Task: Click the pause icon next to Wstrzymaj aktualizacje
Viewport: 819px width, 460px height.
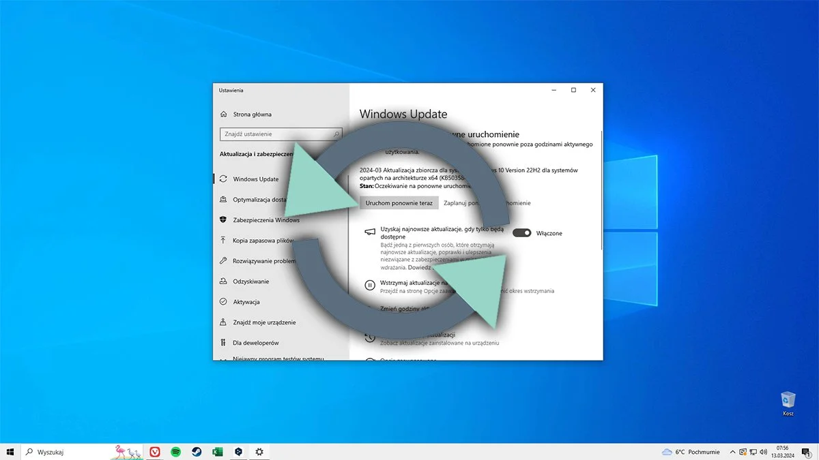Action: click(x=369, y=285)
